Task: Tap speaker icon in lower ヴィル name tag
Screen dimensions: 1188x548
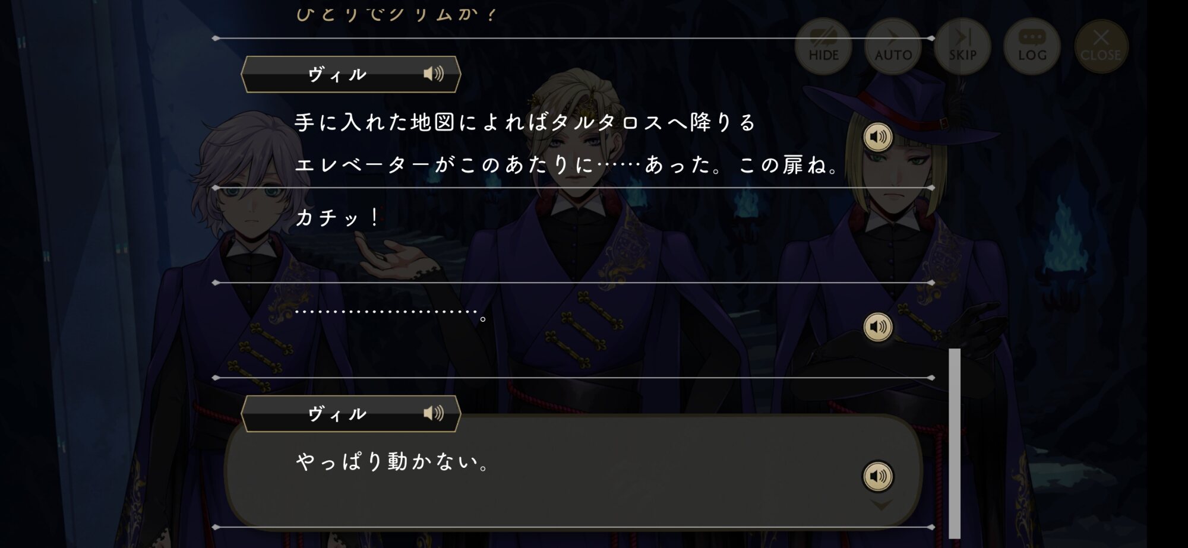Action: point(434,413)
